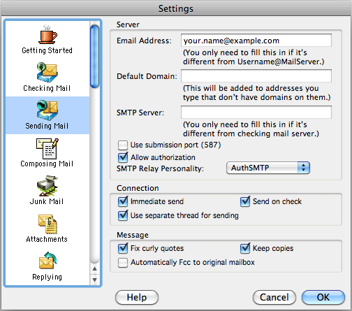Image resolution: width=352 pixels, height=311 pixels.
Task: Open the Getting Started coffee cup icon
Action: tap(47, 34)
